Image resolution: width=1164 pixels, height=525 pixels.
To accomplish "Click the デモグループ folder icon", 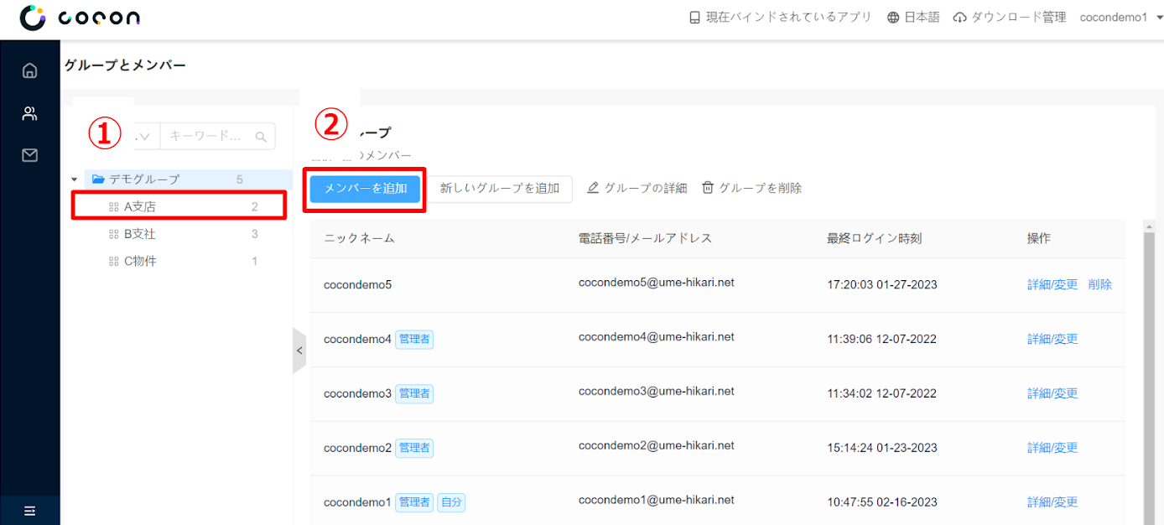I will coord(97,179).
